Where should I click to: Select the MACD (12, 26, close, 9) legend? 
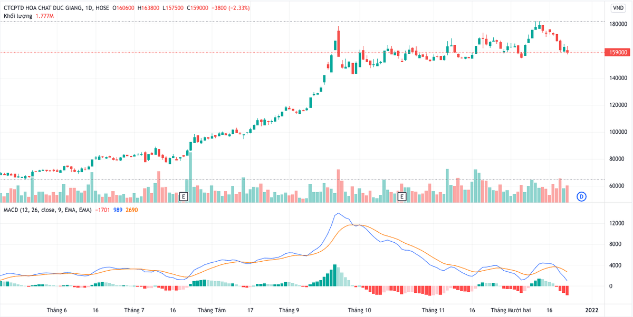coord(47,210)
